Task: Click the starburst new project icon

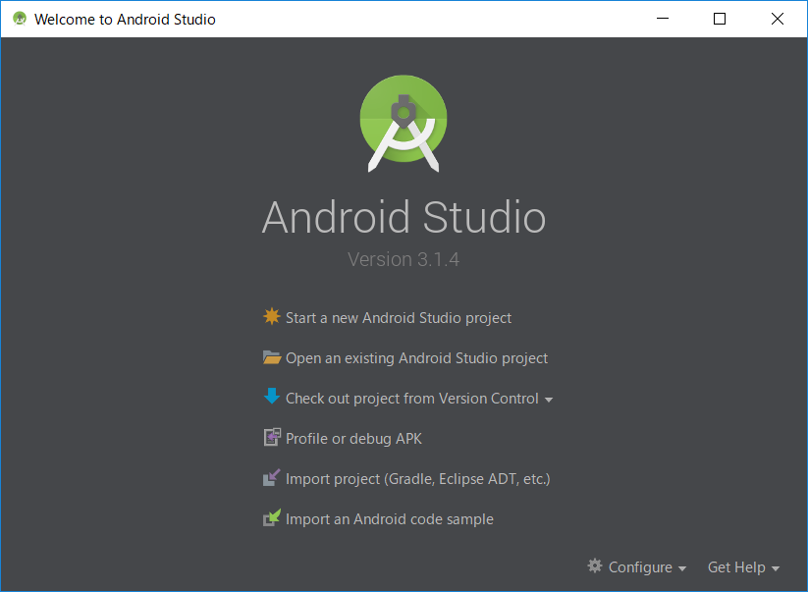Action: [x=272, y=317]
